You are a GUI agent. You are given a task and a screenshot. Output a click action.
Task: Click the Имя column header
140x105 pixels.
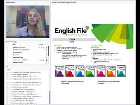point(14,45)
